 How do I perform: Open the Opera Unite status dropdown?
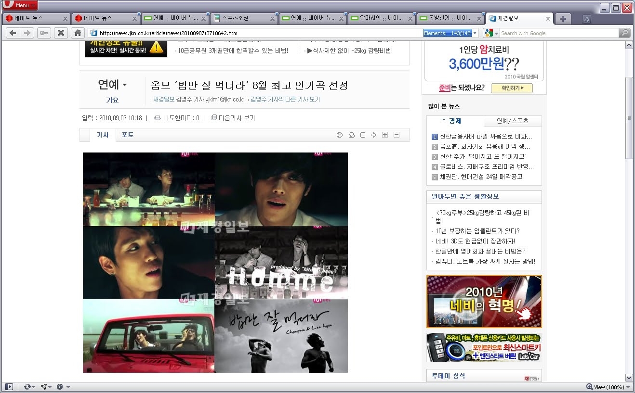(46, 387)
